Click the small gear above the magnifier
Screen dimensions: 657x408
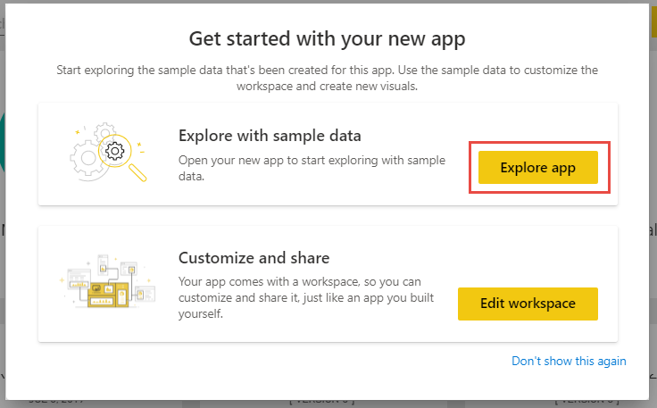[x=104, y=130]
